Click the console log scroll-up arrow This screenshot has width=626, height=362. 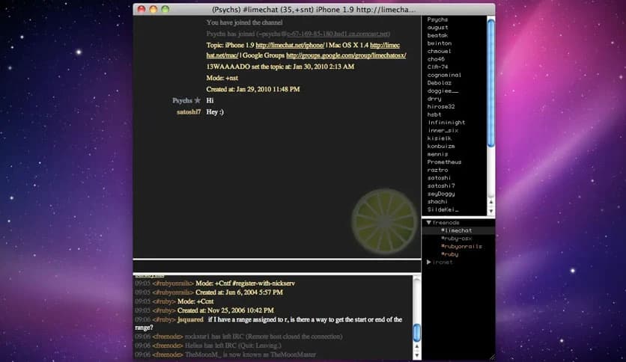[416, 346]
